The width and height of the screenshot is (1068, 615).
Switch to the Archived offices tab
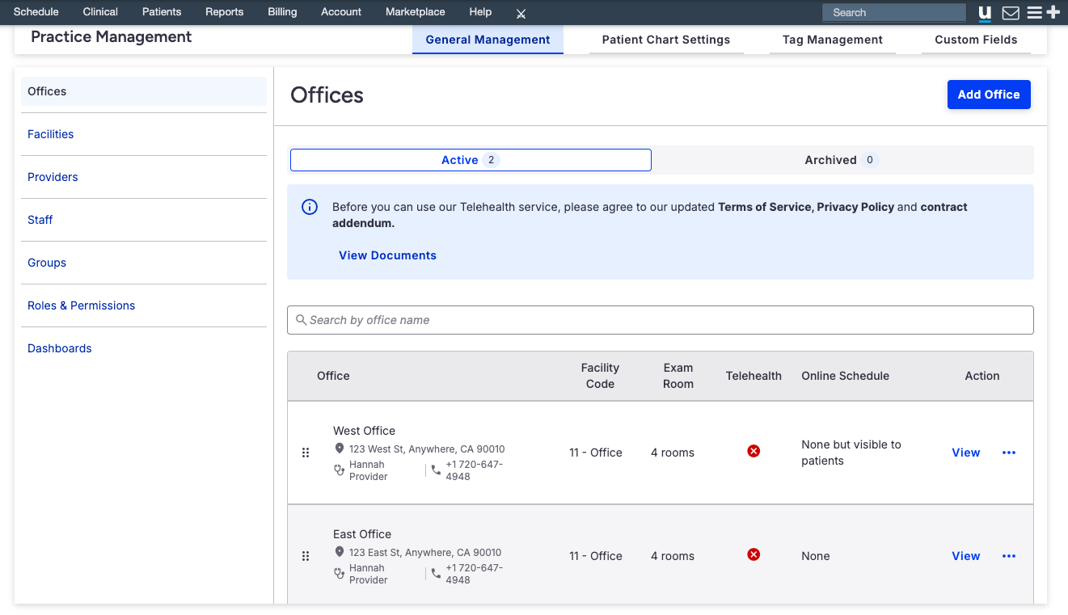(842, 160)
